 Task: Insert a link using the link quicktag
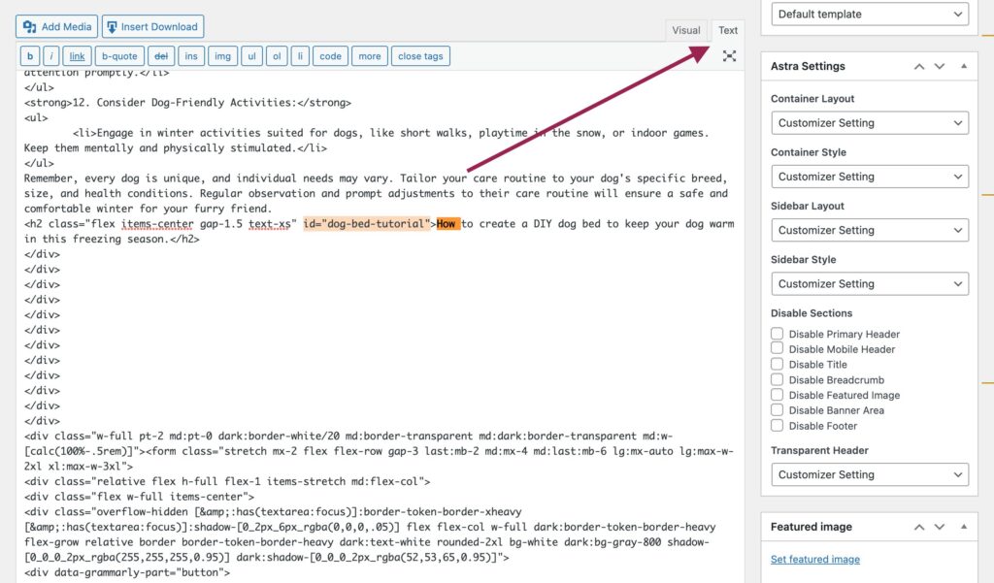(78, 56)
